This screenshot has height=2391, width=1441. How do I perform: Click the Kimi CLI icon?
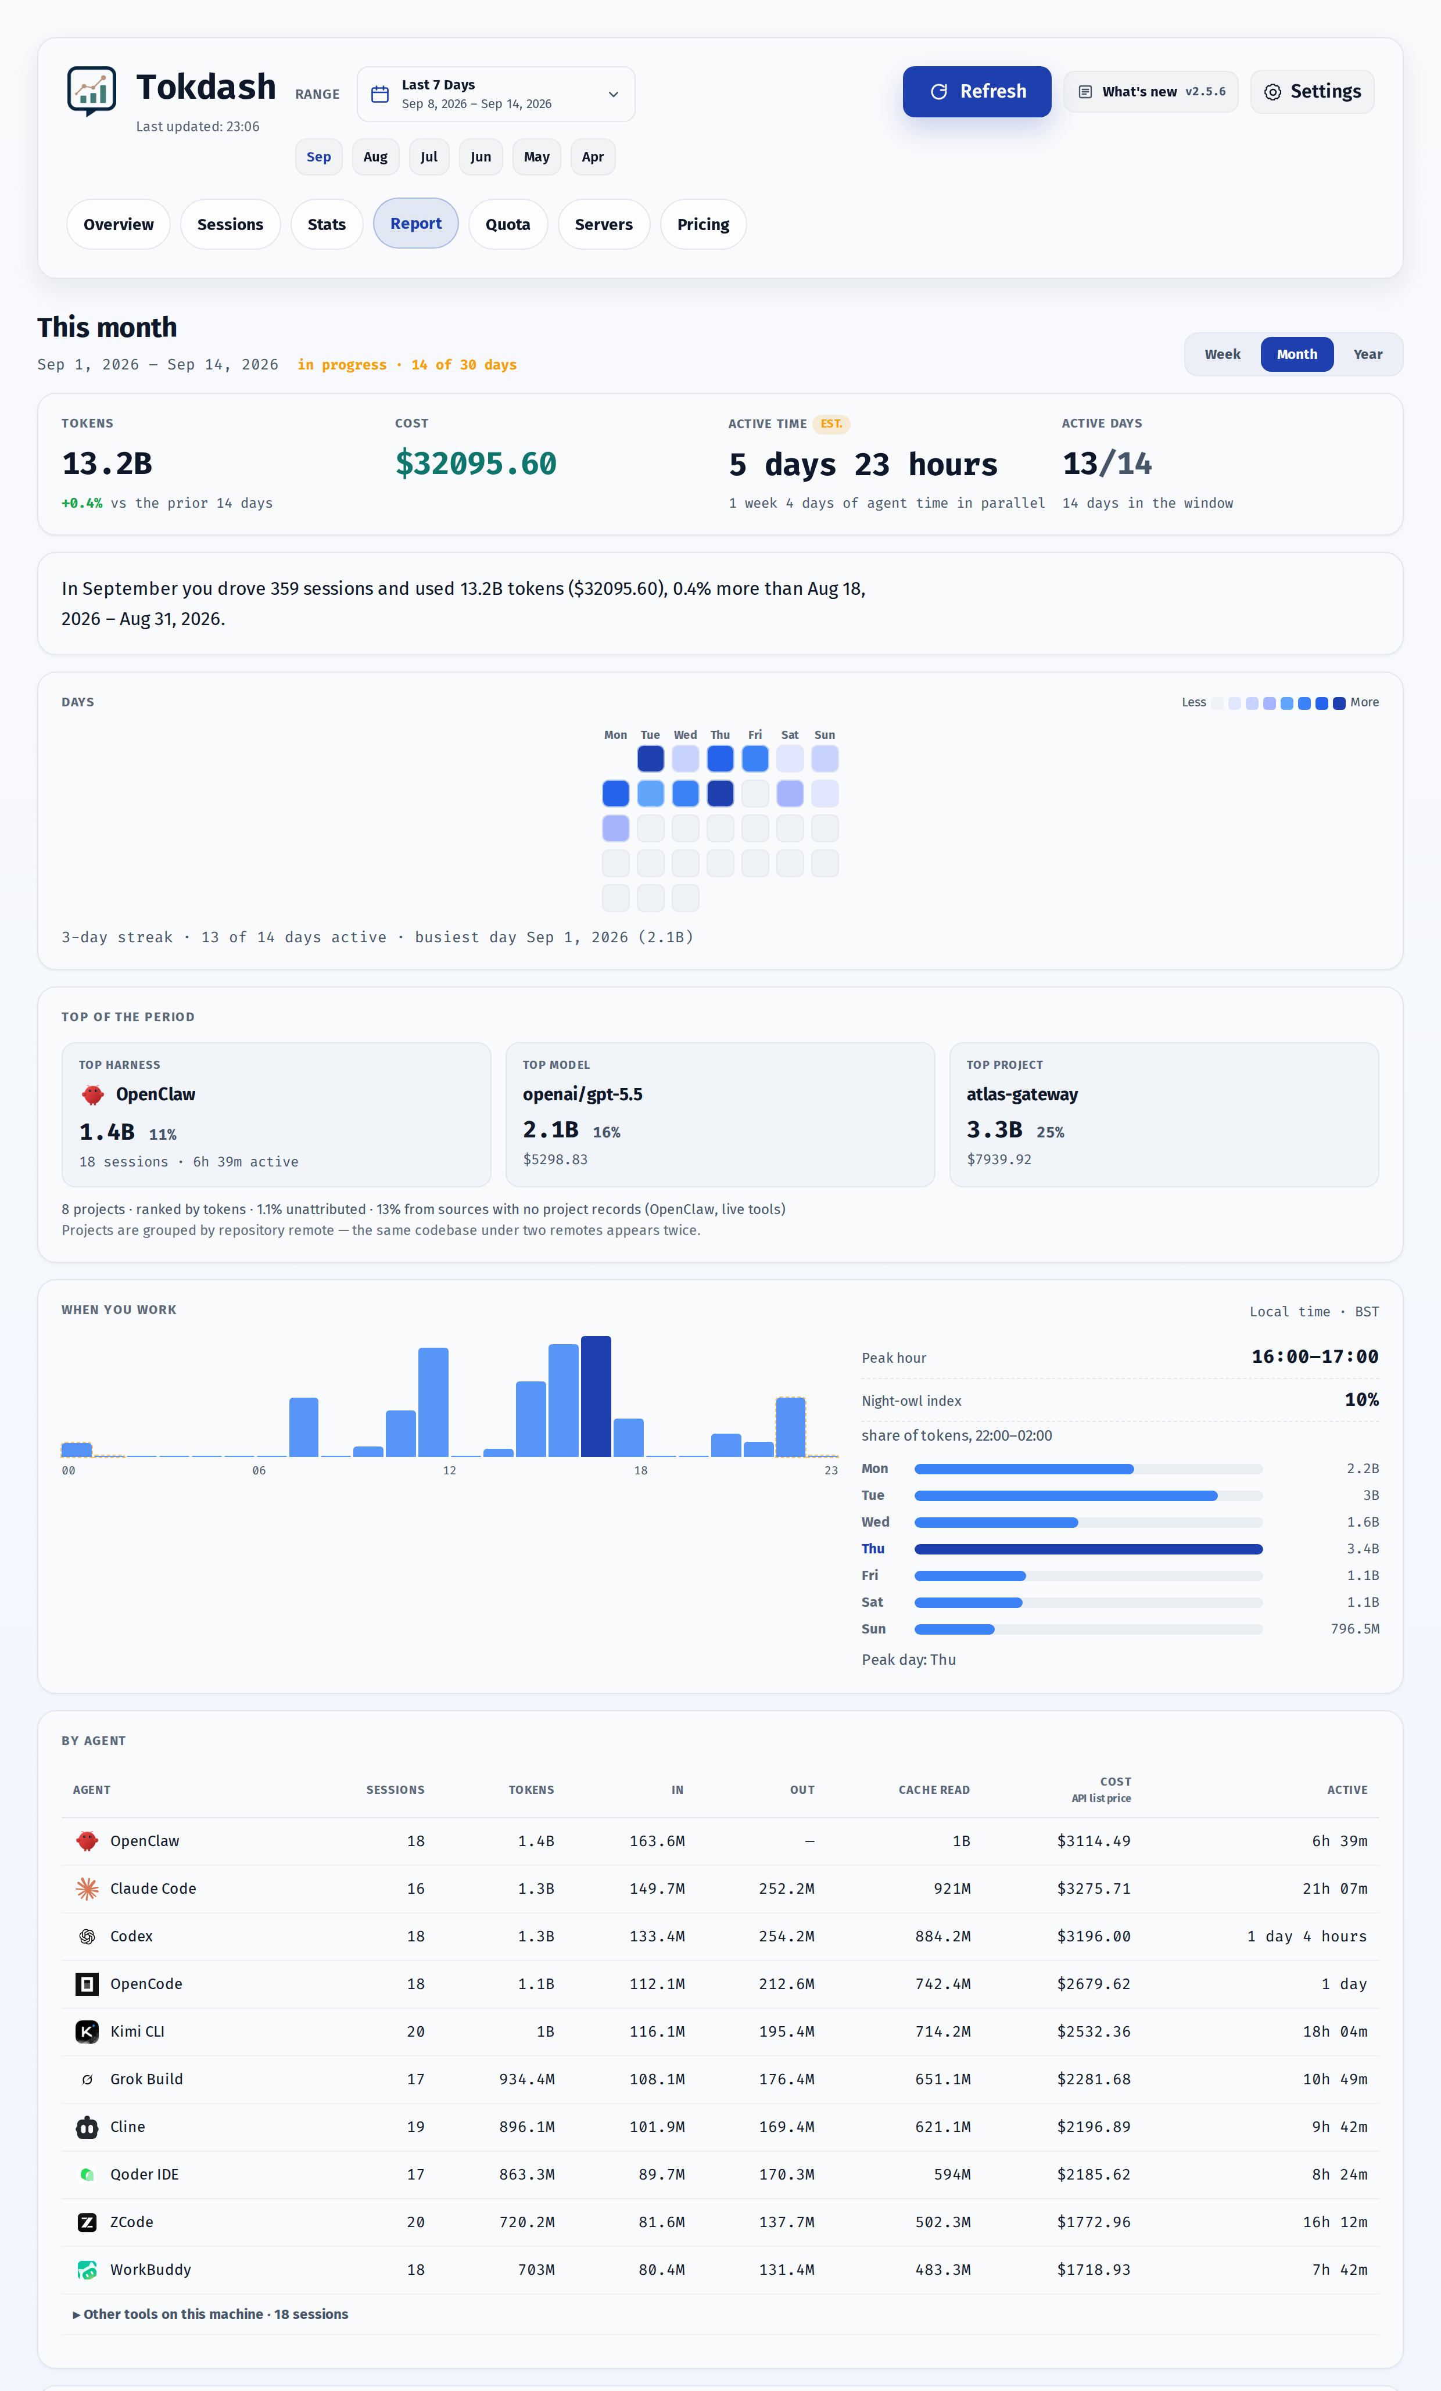pyautogui.click(x=87, y=2031)
